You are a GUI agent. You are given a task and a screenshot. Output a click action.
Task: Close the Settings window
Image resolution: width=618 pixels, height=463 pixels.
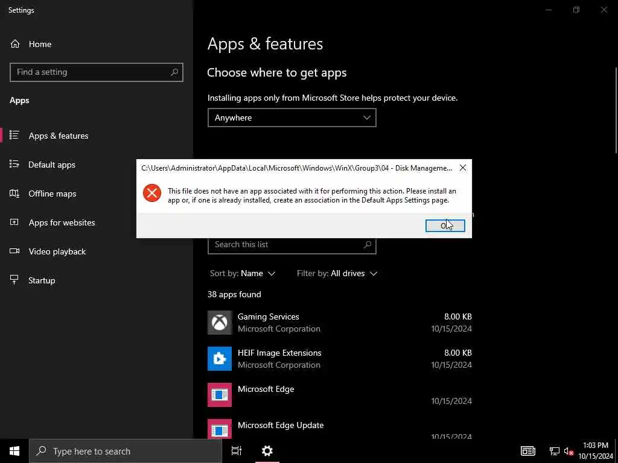[604, 10]
